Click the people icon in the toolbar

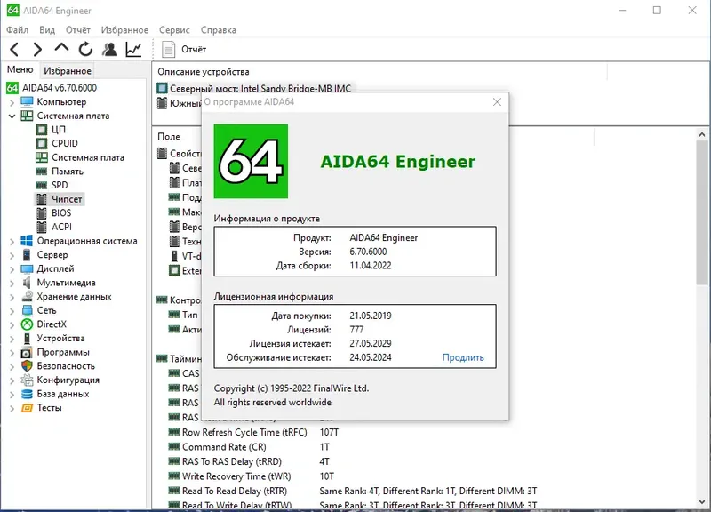108,49
